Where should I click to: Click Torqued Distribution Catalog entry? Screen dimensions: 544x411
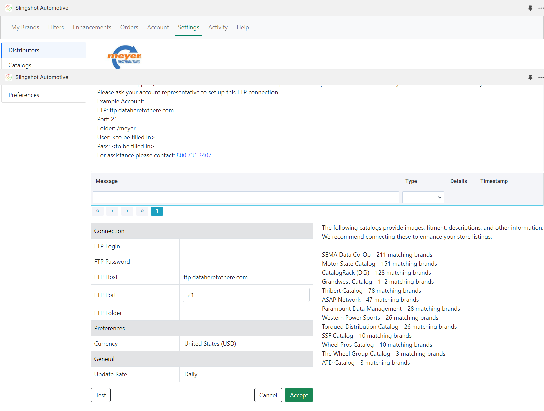coord(389,327)
